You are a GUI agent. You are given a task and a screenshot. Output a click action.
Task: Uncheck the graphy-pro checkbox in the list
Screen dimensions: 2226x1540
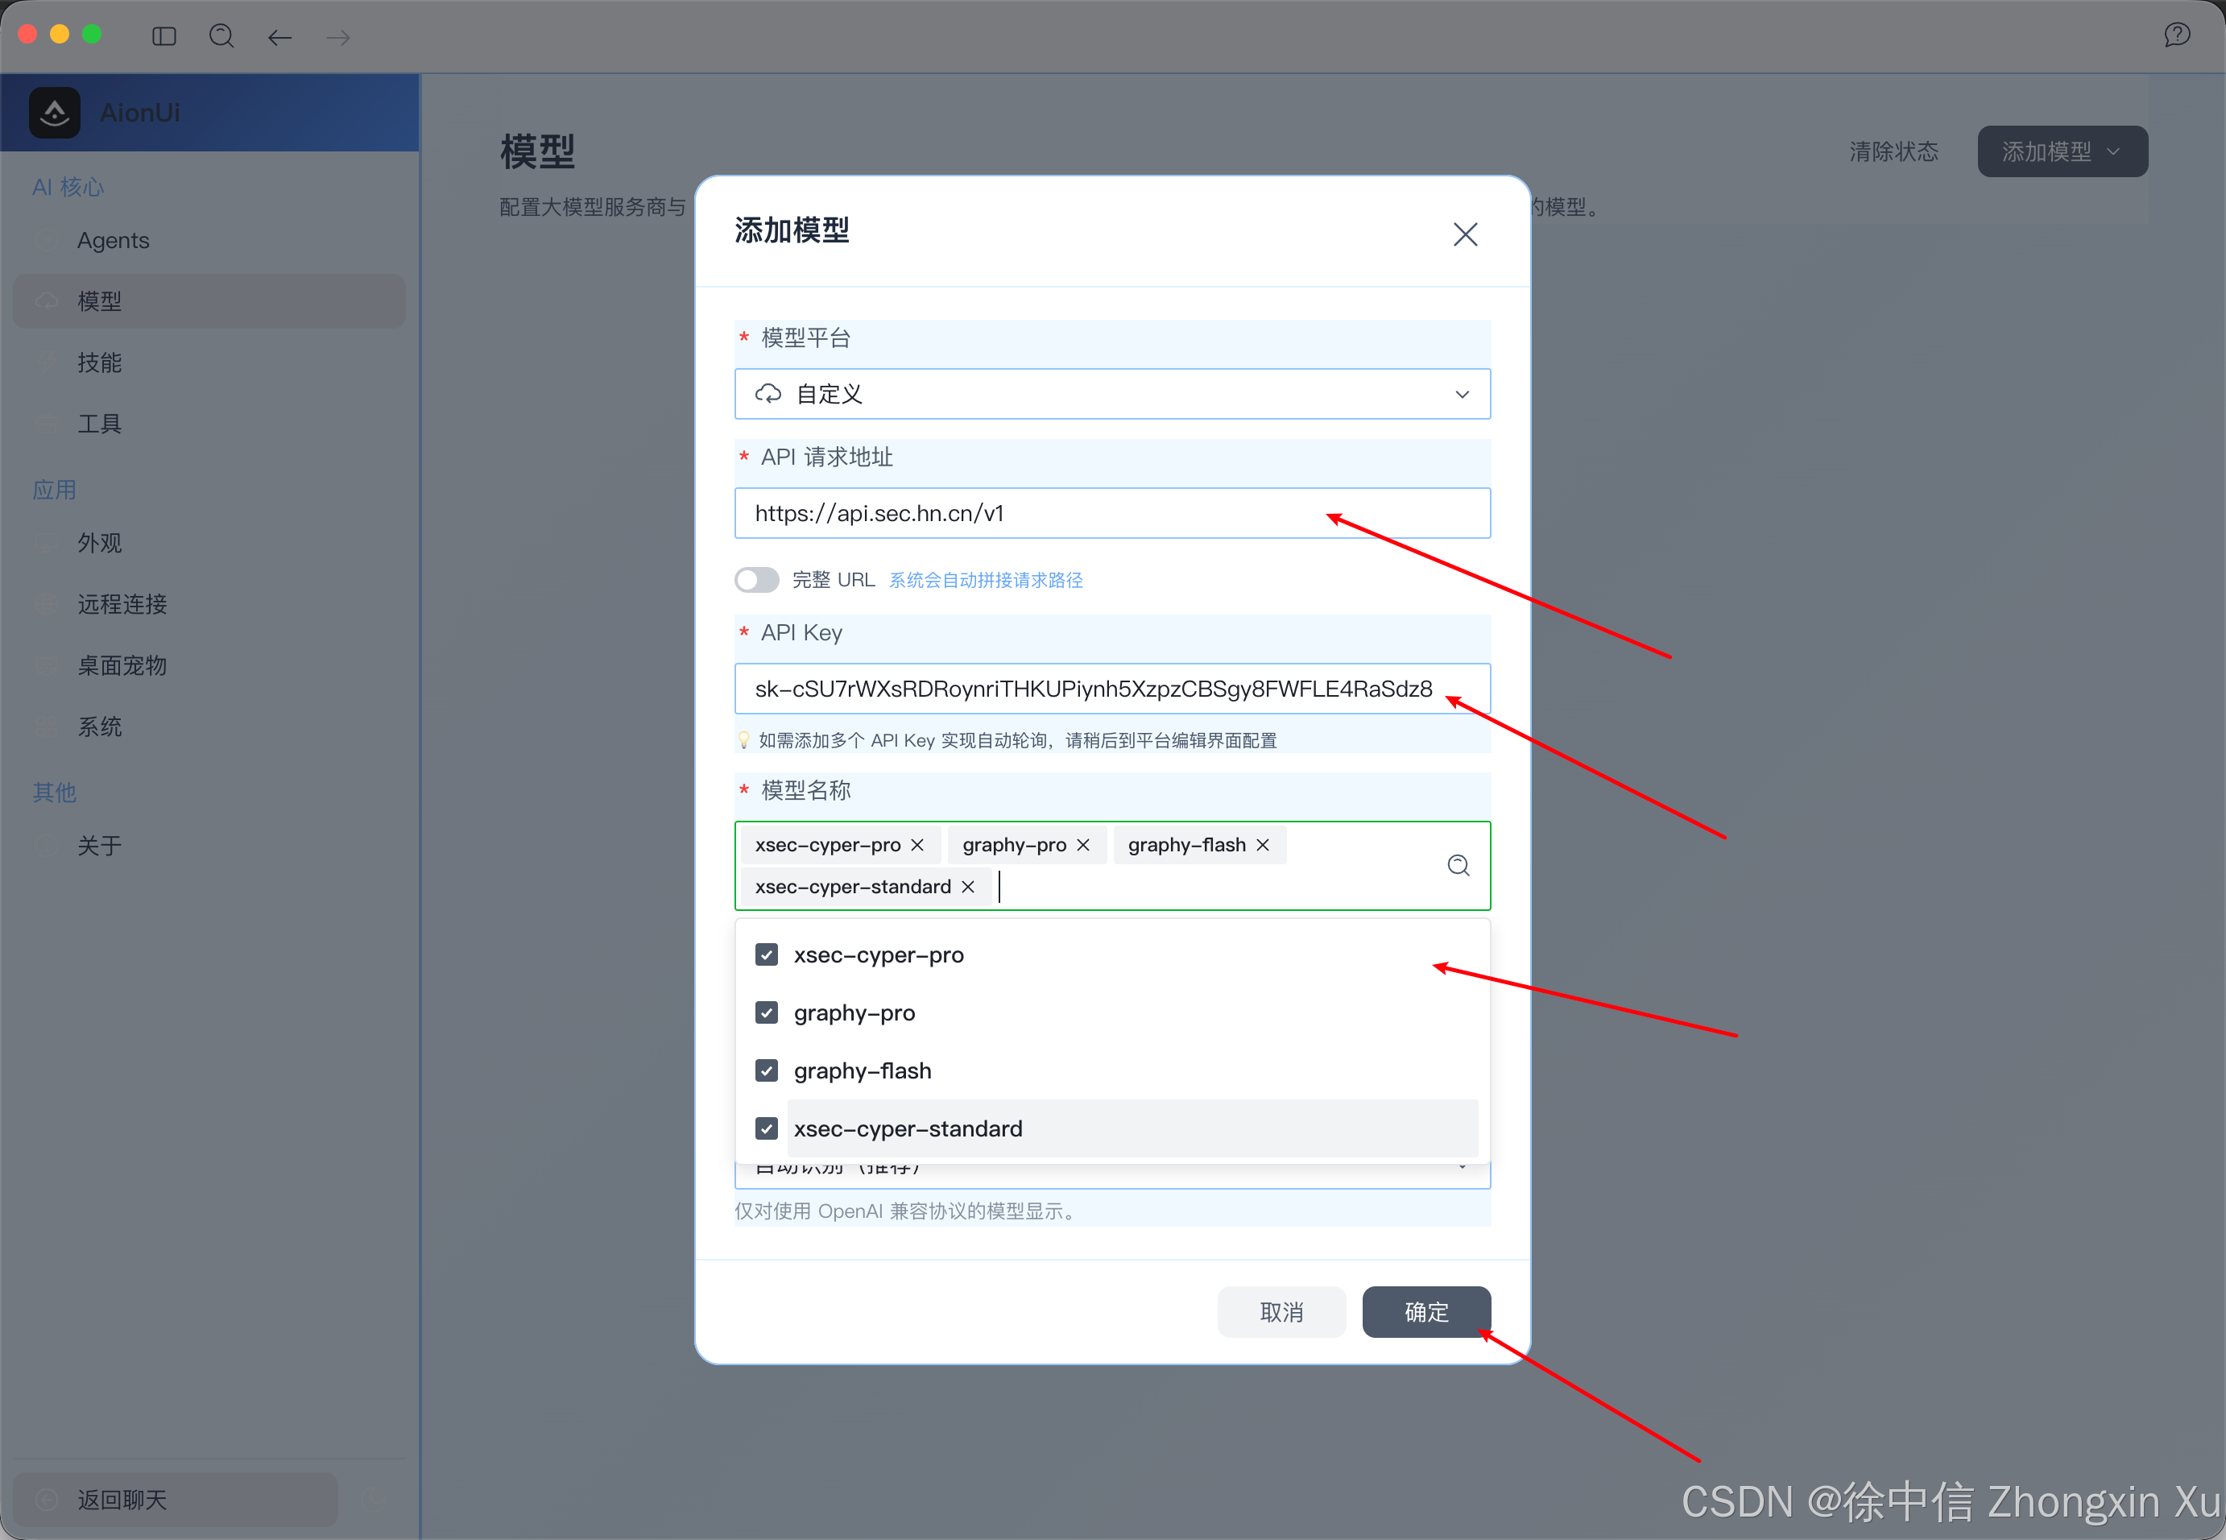[767, 1013]
